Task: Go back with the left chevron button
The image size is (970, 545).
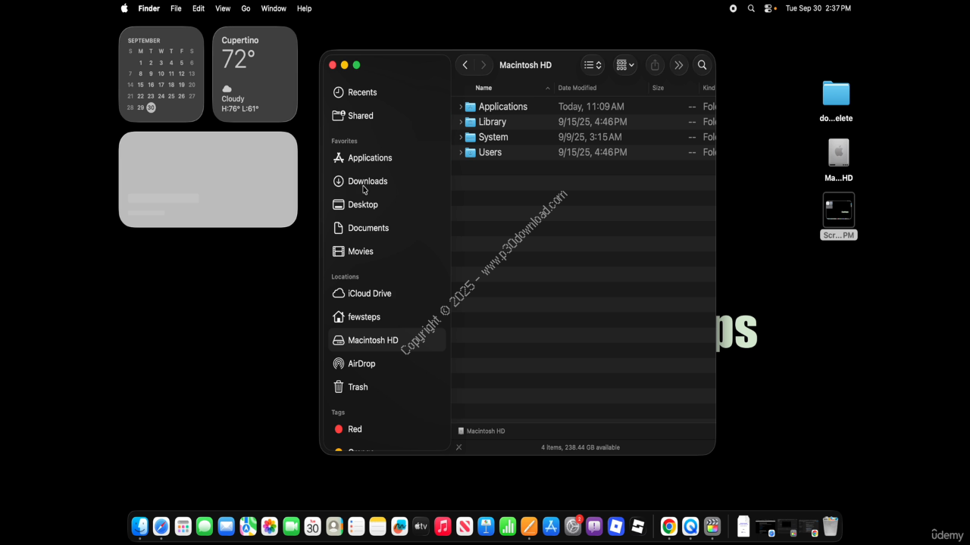Action: point(465,65)
